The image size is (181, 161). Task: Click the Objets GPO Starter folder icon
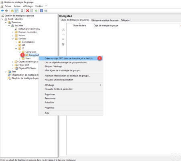point(16,68)
